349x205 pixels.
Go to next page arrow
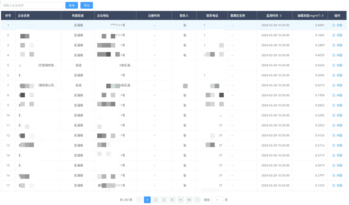click(197, 200)
